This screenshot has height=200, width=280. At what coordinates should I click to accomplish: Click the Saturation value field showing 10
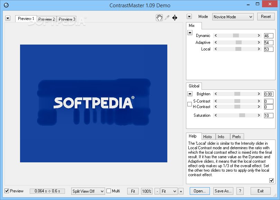point(269,115)
